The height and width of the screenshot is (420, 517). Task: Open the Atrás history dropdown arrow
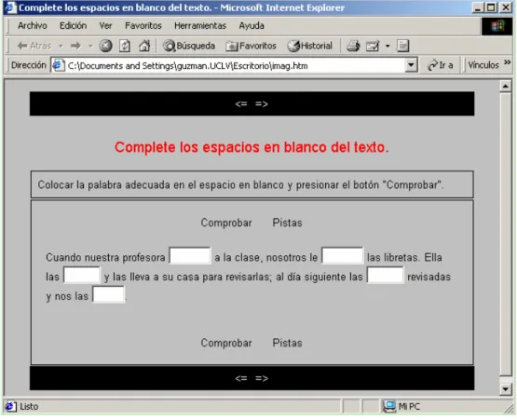[x=61, y=47]
